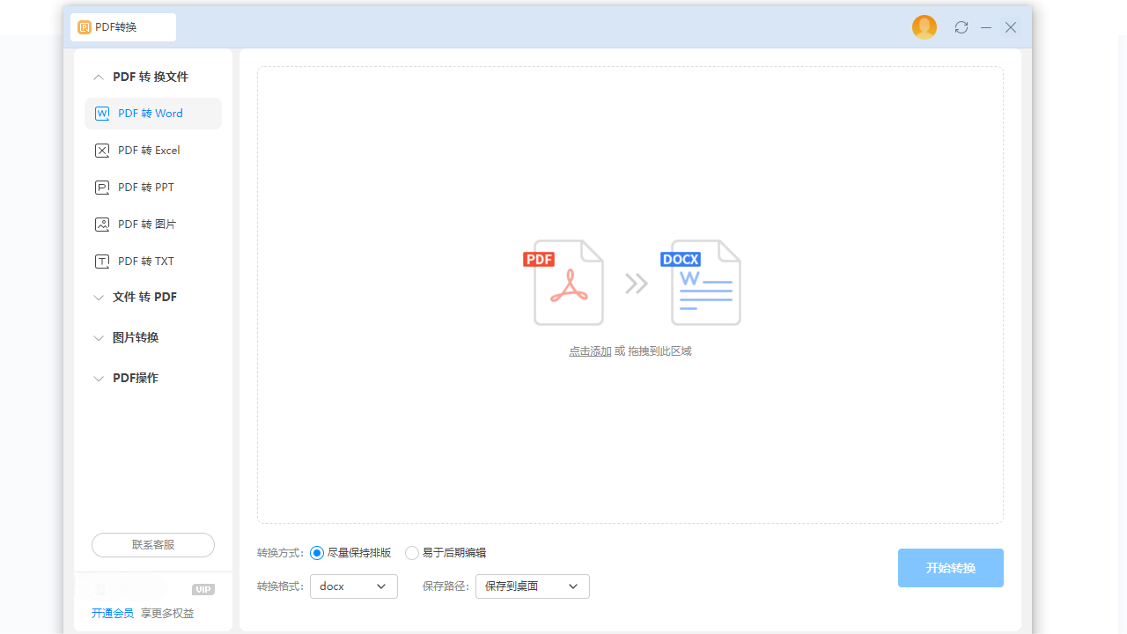Click the refresh/sync icon in titlebar
Image resolution: width=1127 pixels, height=634 pixels.
coord(961,27)
